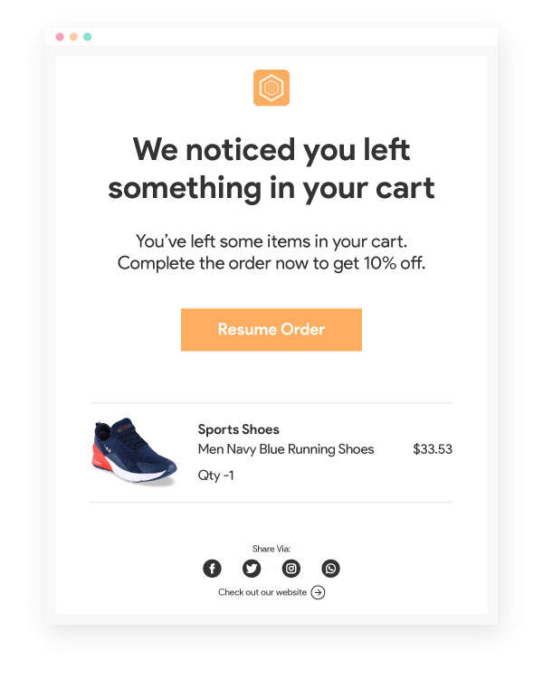
Task: Click the $33.53 price
Action: click(433, 449)
